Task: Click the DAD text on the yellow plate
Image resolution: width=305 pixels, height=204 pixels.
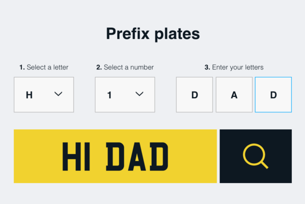Action: point(137,156)
